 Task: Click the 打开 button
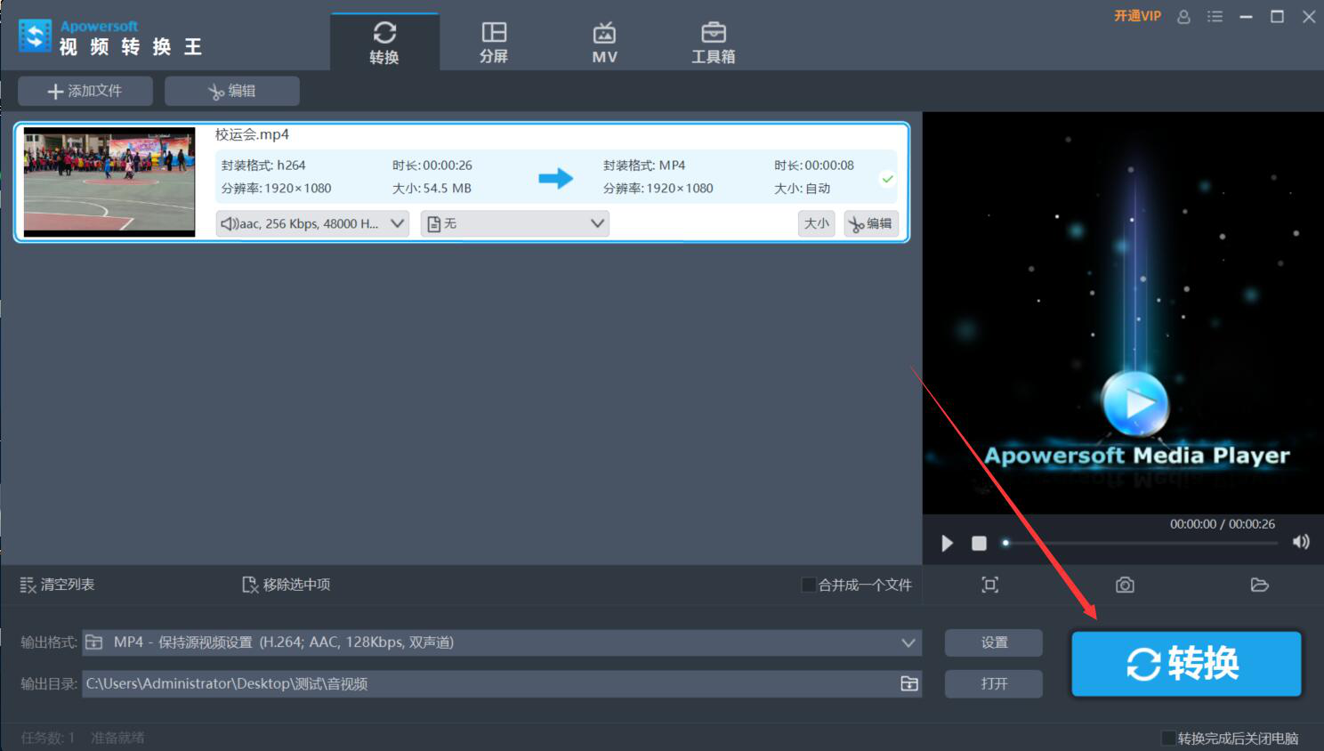pos(994,683)
